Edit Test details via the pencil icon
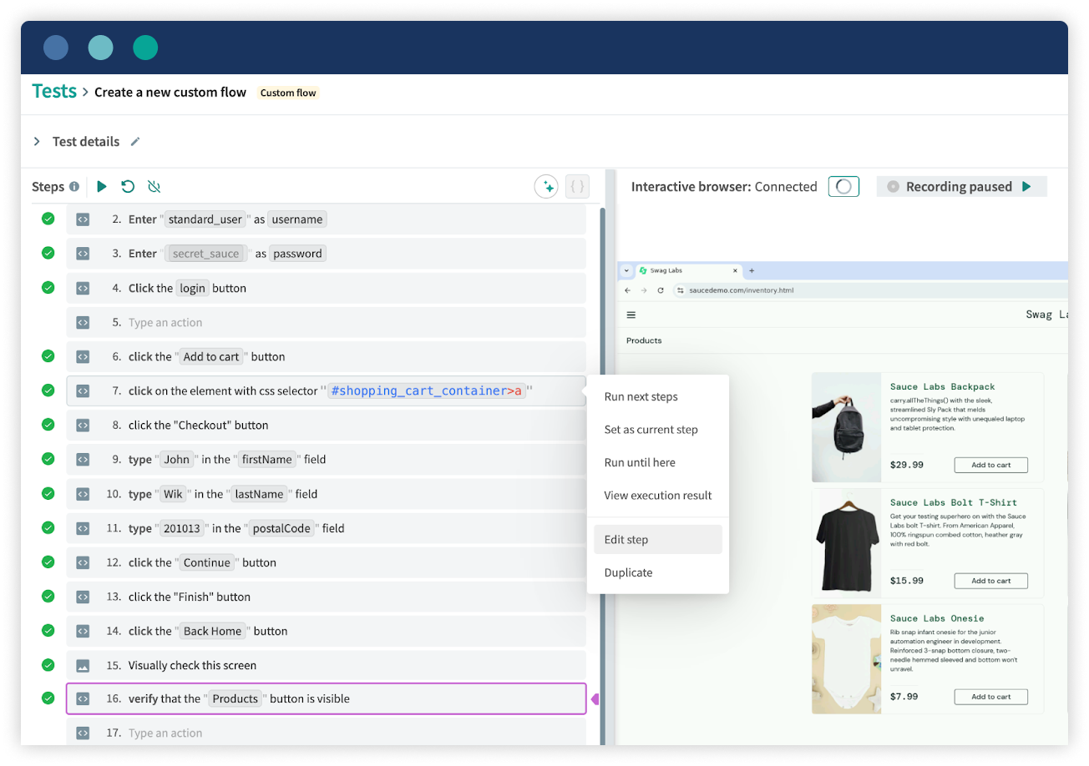1089x766 pixels. pyautogui.click(x=135, y=141)
